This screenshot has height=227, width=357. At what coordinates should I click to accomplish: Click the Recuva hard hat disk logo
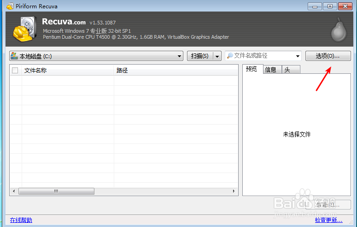pyautogui.click(x=24, y=29)
